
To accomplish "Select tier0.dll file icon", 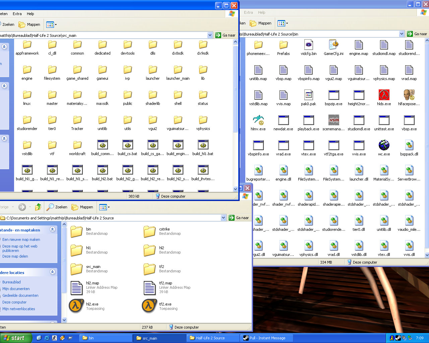I will coord(359,221).
